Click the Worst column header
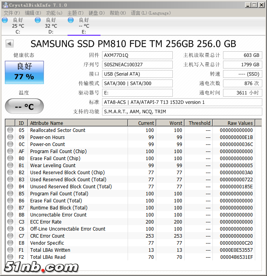 coord(170,123)
